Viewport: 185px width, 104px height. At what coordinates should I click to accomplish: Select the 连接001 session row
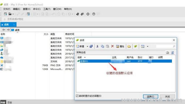click(124, 61)
